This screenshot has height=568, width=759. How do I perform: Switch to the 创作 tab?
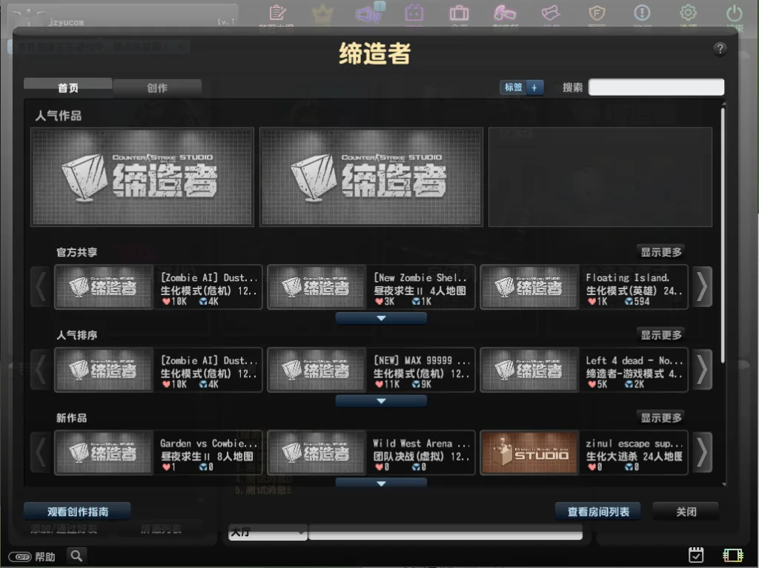[x=157, y=87]
